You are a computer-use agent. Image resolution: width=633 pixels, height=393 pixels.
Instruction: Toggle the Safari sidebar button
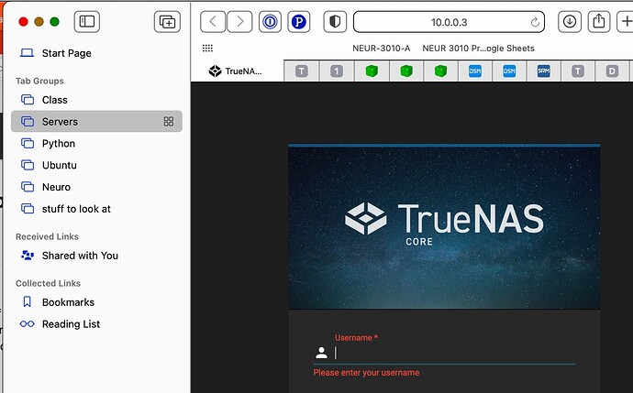[87, 21]
